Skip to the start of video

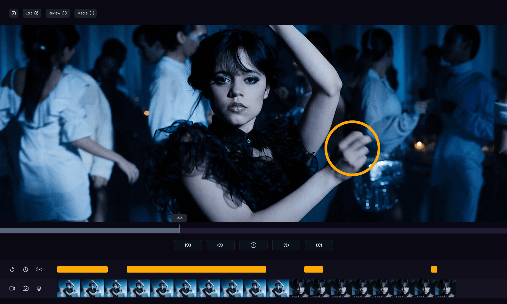click(x=188, y=245)
